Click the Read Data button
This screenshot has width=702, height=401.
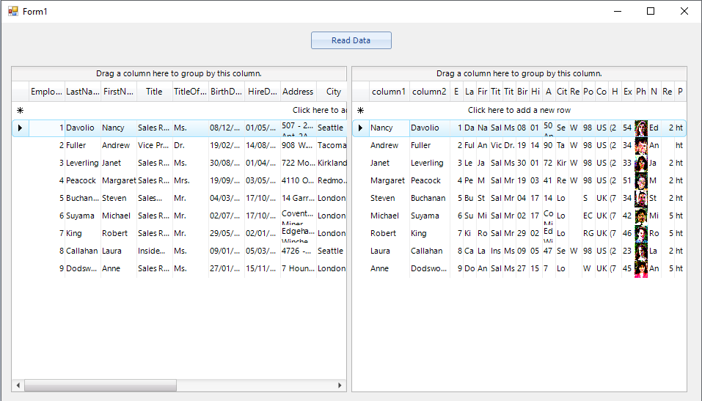tap(351, 40)
